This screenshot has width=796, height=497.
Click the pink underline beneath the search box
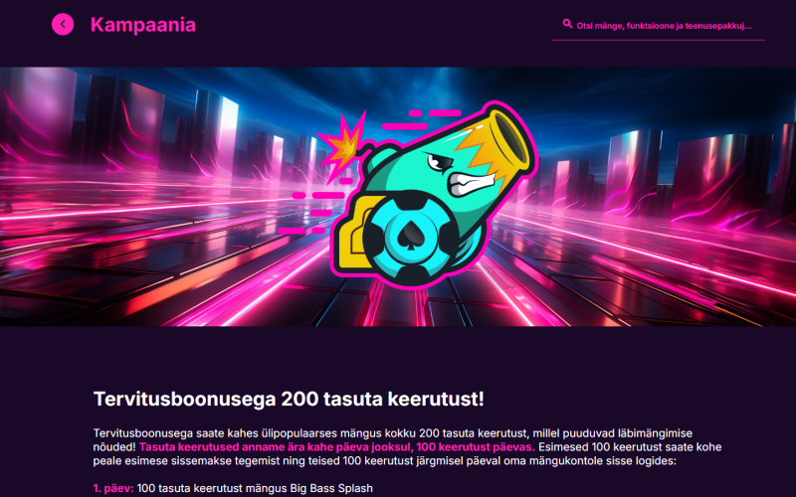point(658,40)
